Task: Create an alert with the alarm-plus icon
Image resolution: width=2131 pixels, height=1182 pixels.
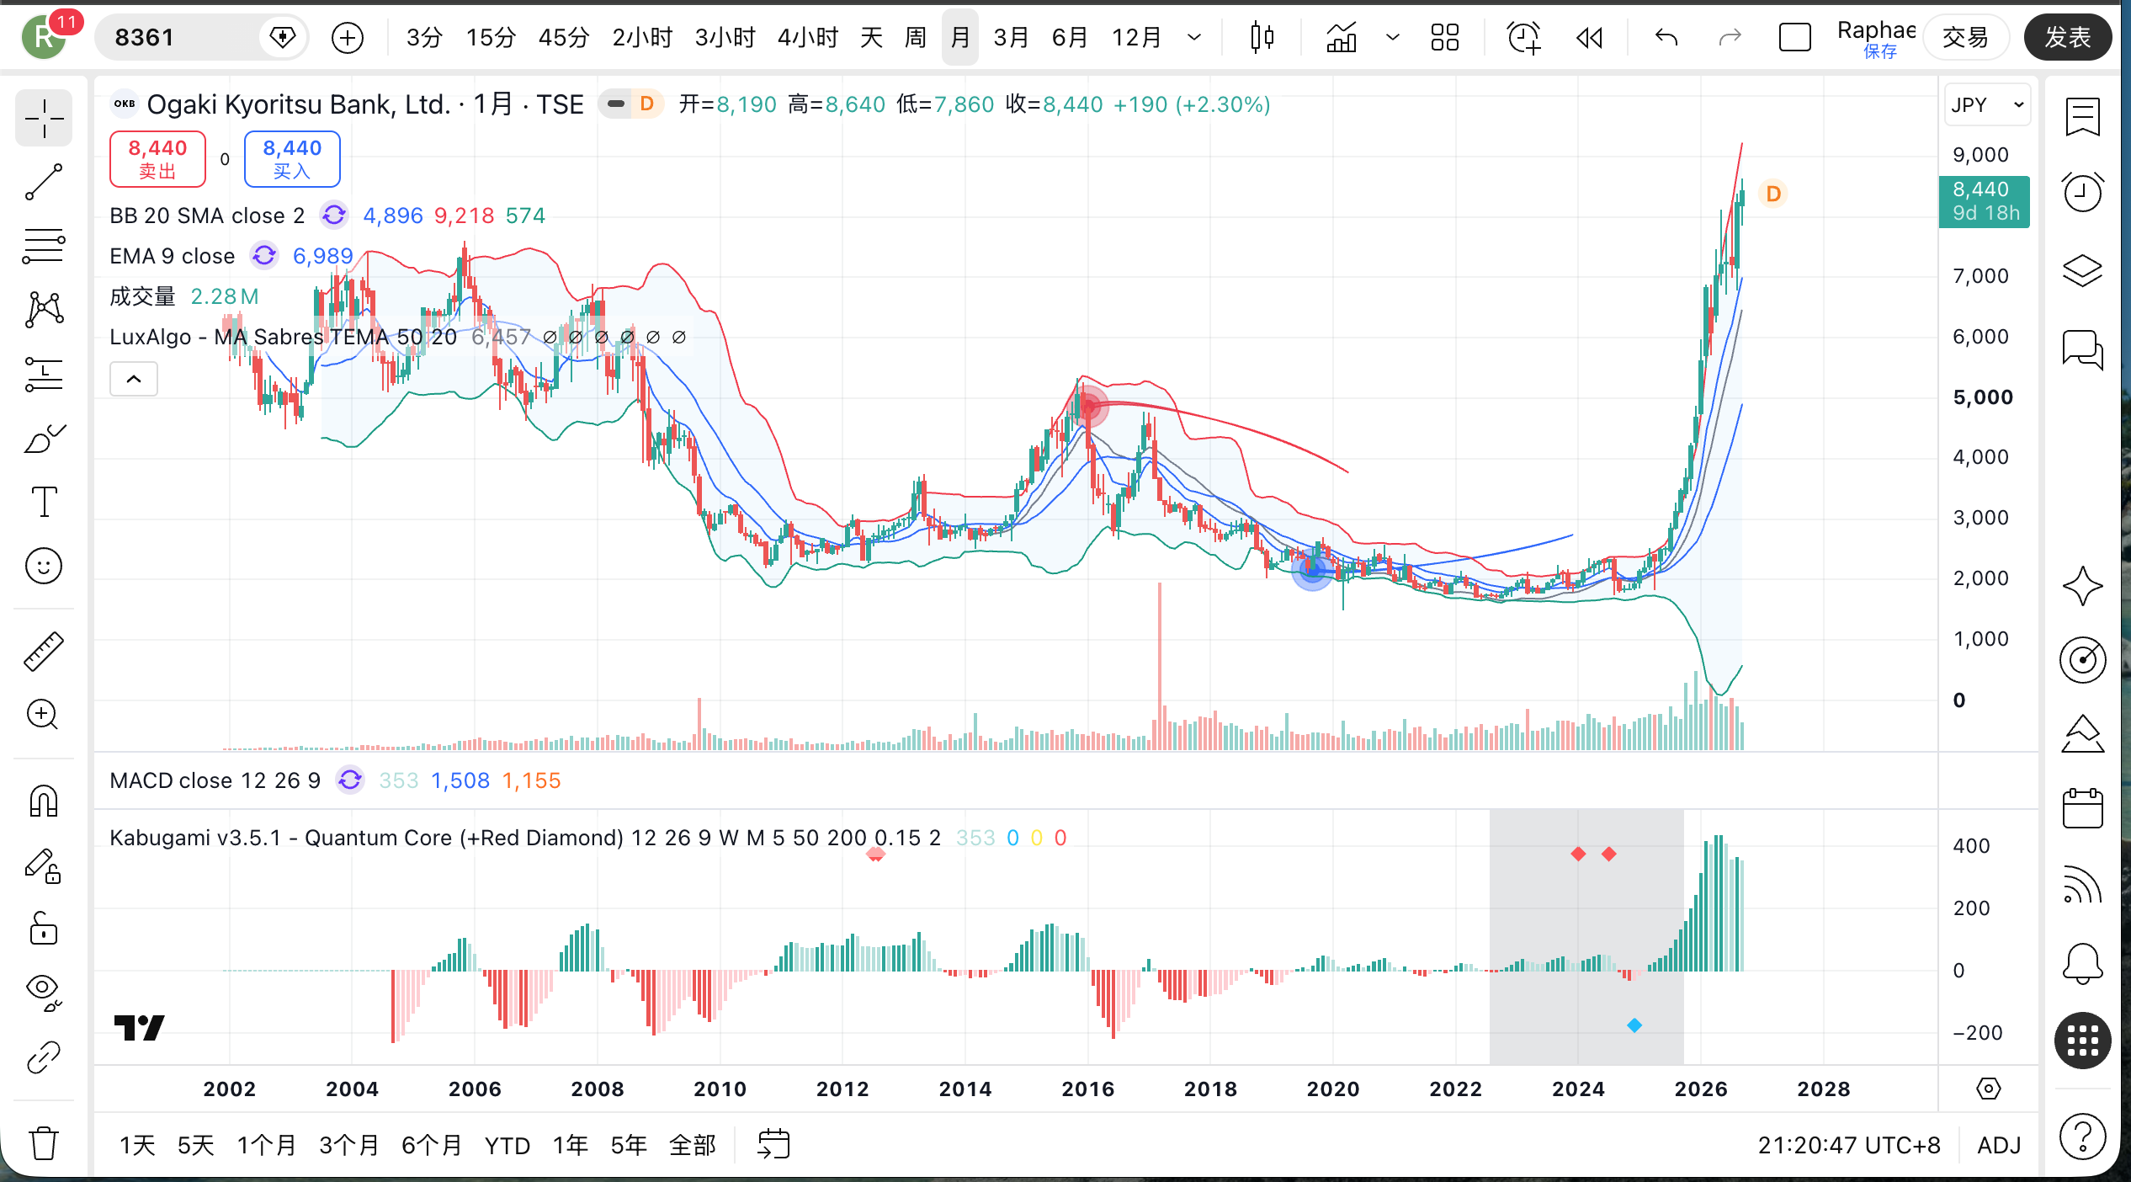Action: (1524, 37)
